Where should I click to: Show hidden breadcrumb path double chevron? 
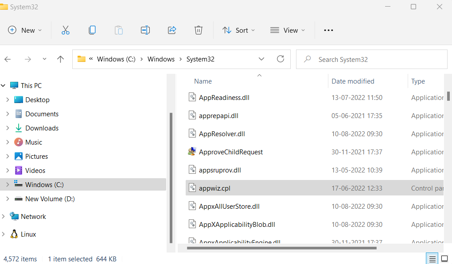pyautogui.click(x=91, y=59)
